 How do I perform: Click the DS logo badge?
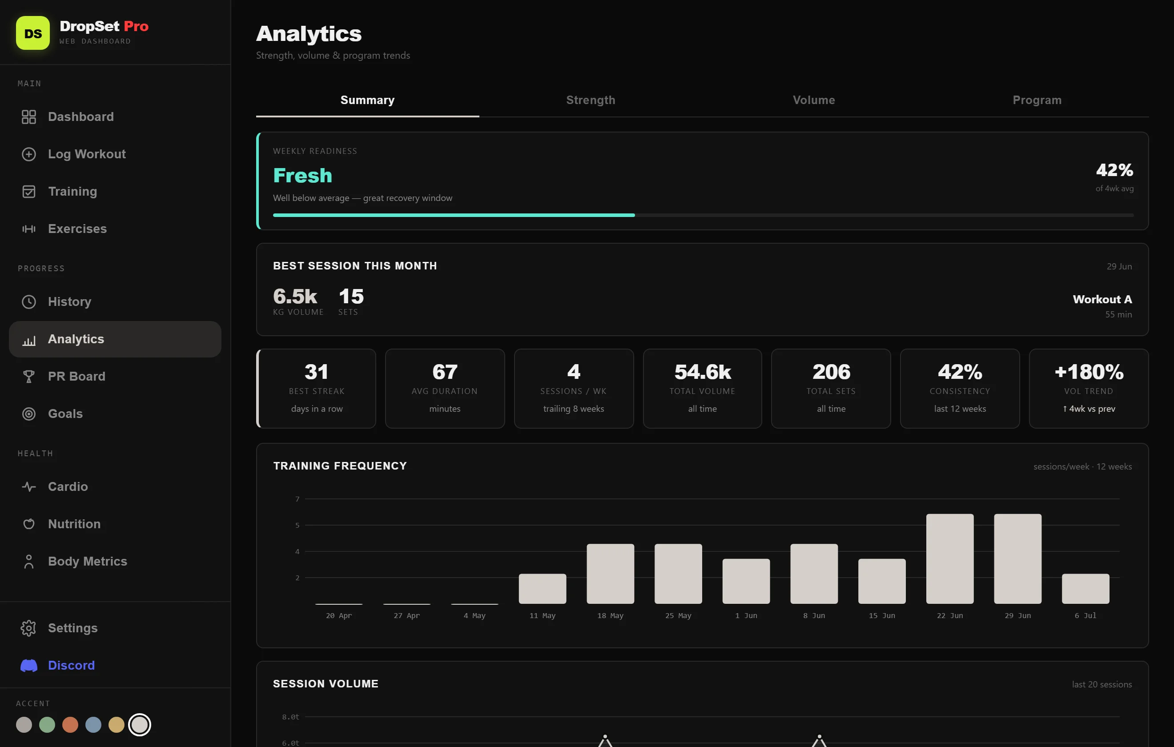(x=32, y=33)
